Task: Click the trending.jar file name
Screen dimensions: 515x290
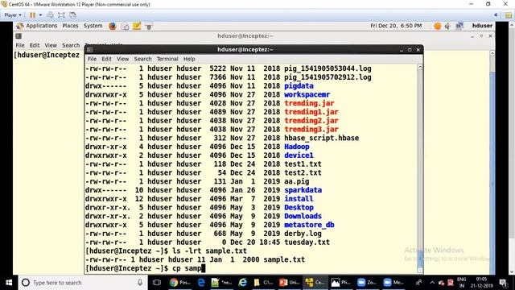Action: [309, 103]
